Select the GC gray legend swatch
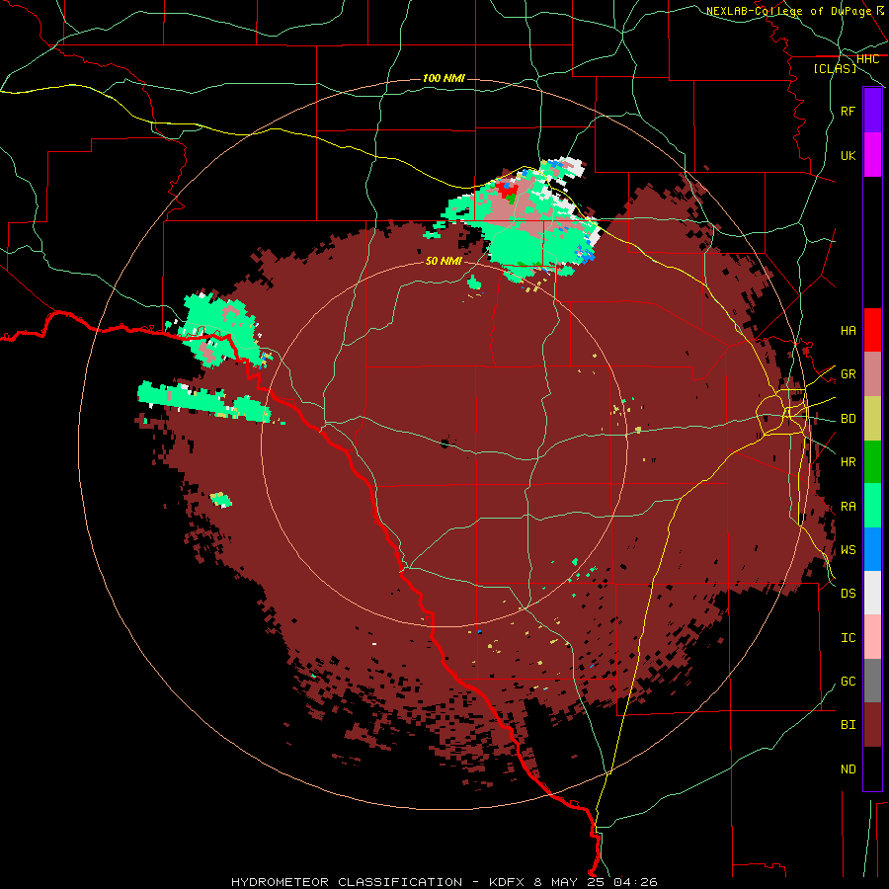This screenshot has width=889, height=889. pyautogui.click(x=872, y=681)
